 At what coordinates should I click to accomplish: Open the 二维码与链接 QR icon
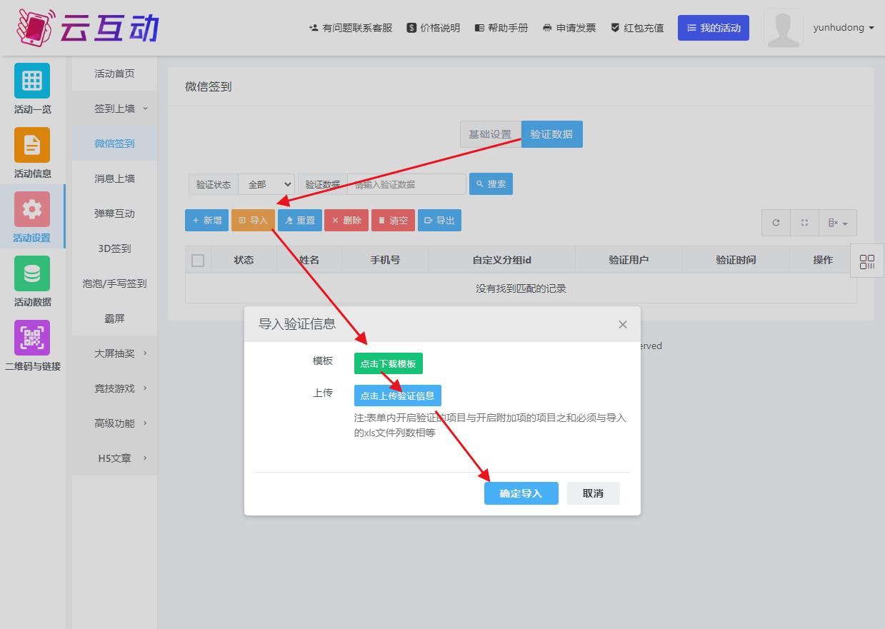tap(32, 338)
